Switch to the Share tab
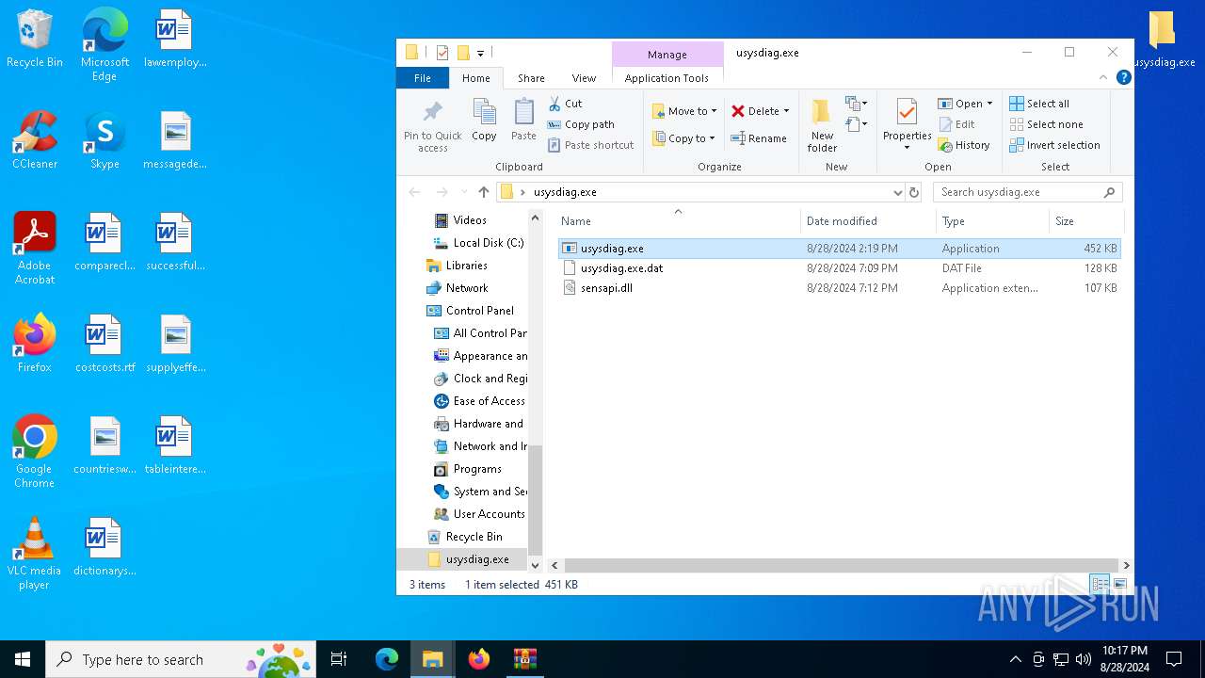The width and height of the screenshot is (1205, 678). pyautogui.click(x=531, y=78)
